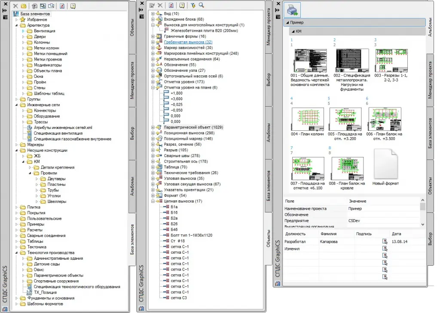Image resolution: width=440 pixels, height=313 pixels.
Task: Open help from the Объекты panel toolbar
Action: 182,5
